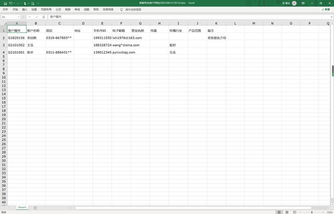Select row 10 header
Screen dimensions: 334x214
pyautogui.click(x=4, y=78)
